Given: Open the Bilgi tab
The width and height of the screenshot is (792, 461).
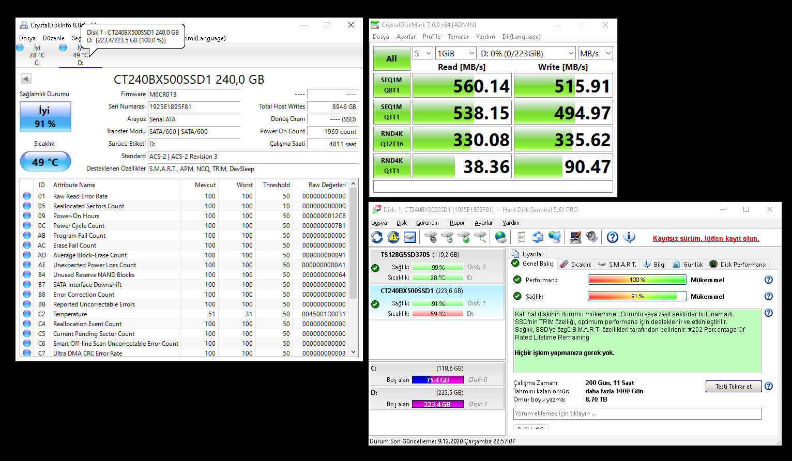Looking at the screenshot, I should [x=654, y=264].
